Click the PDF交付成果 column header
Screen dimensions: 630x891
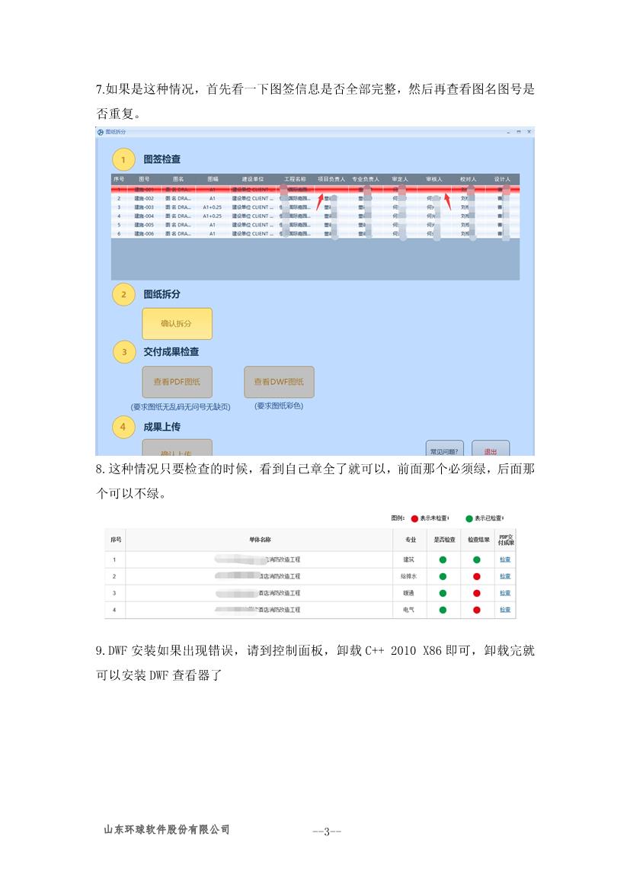506,540
